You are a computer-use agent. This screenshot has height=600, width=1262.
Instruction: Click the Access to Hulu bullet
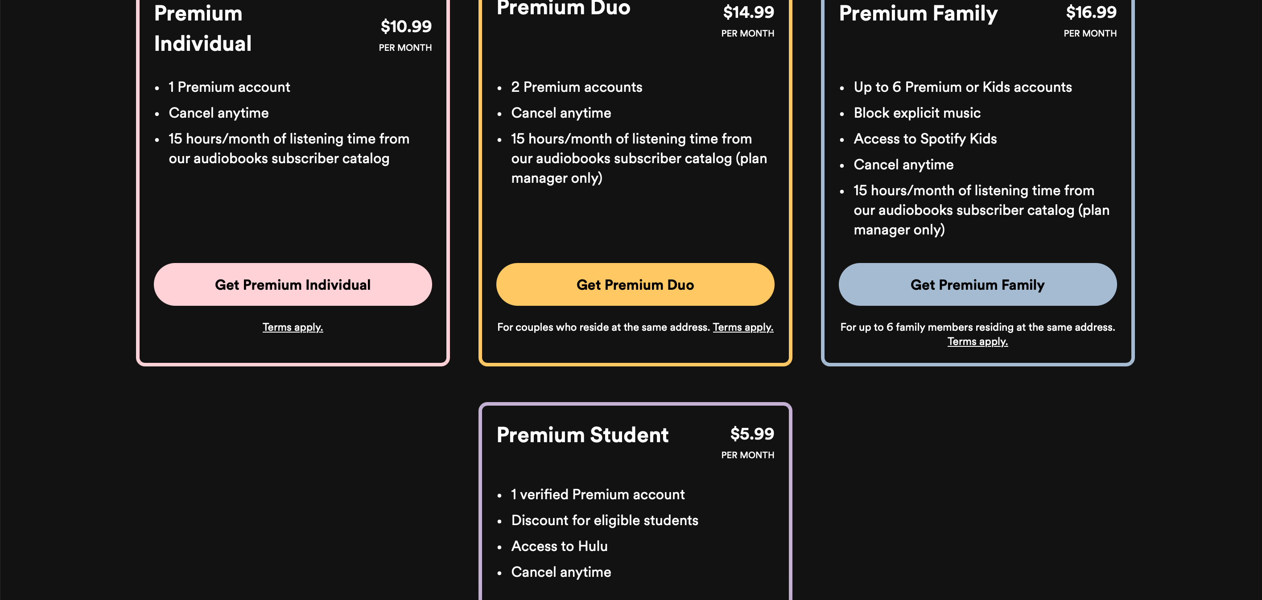559,546
